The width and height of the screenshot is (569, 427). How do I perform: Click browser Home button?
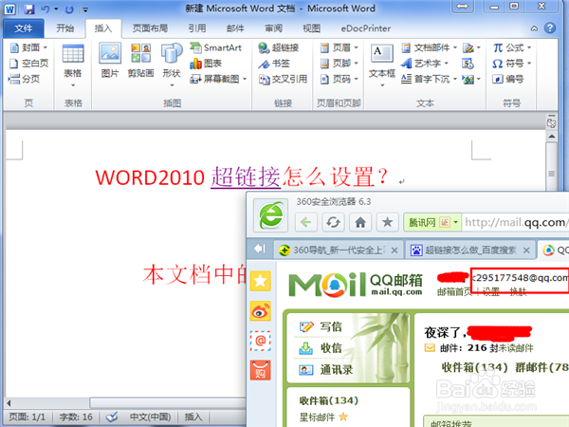pyautogui.click(x=360, y=222)
